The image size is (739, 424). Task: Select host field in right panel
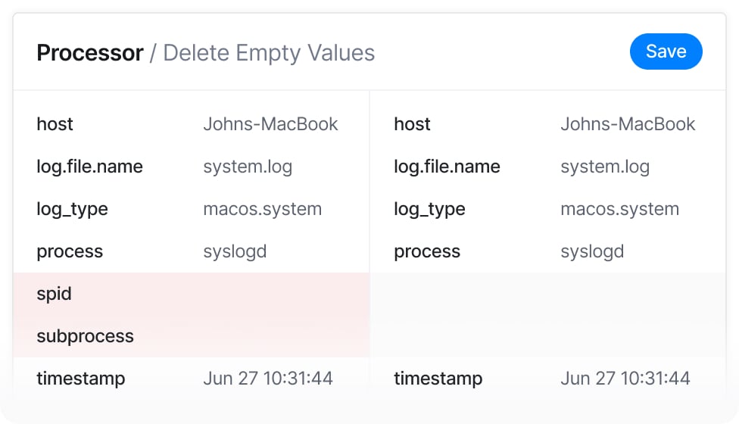pos(413,124)
